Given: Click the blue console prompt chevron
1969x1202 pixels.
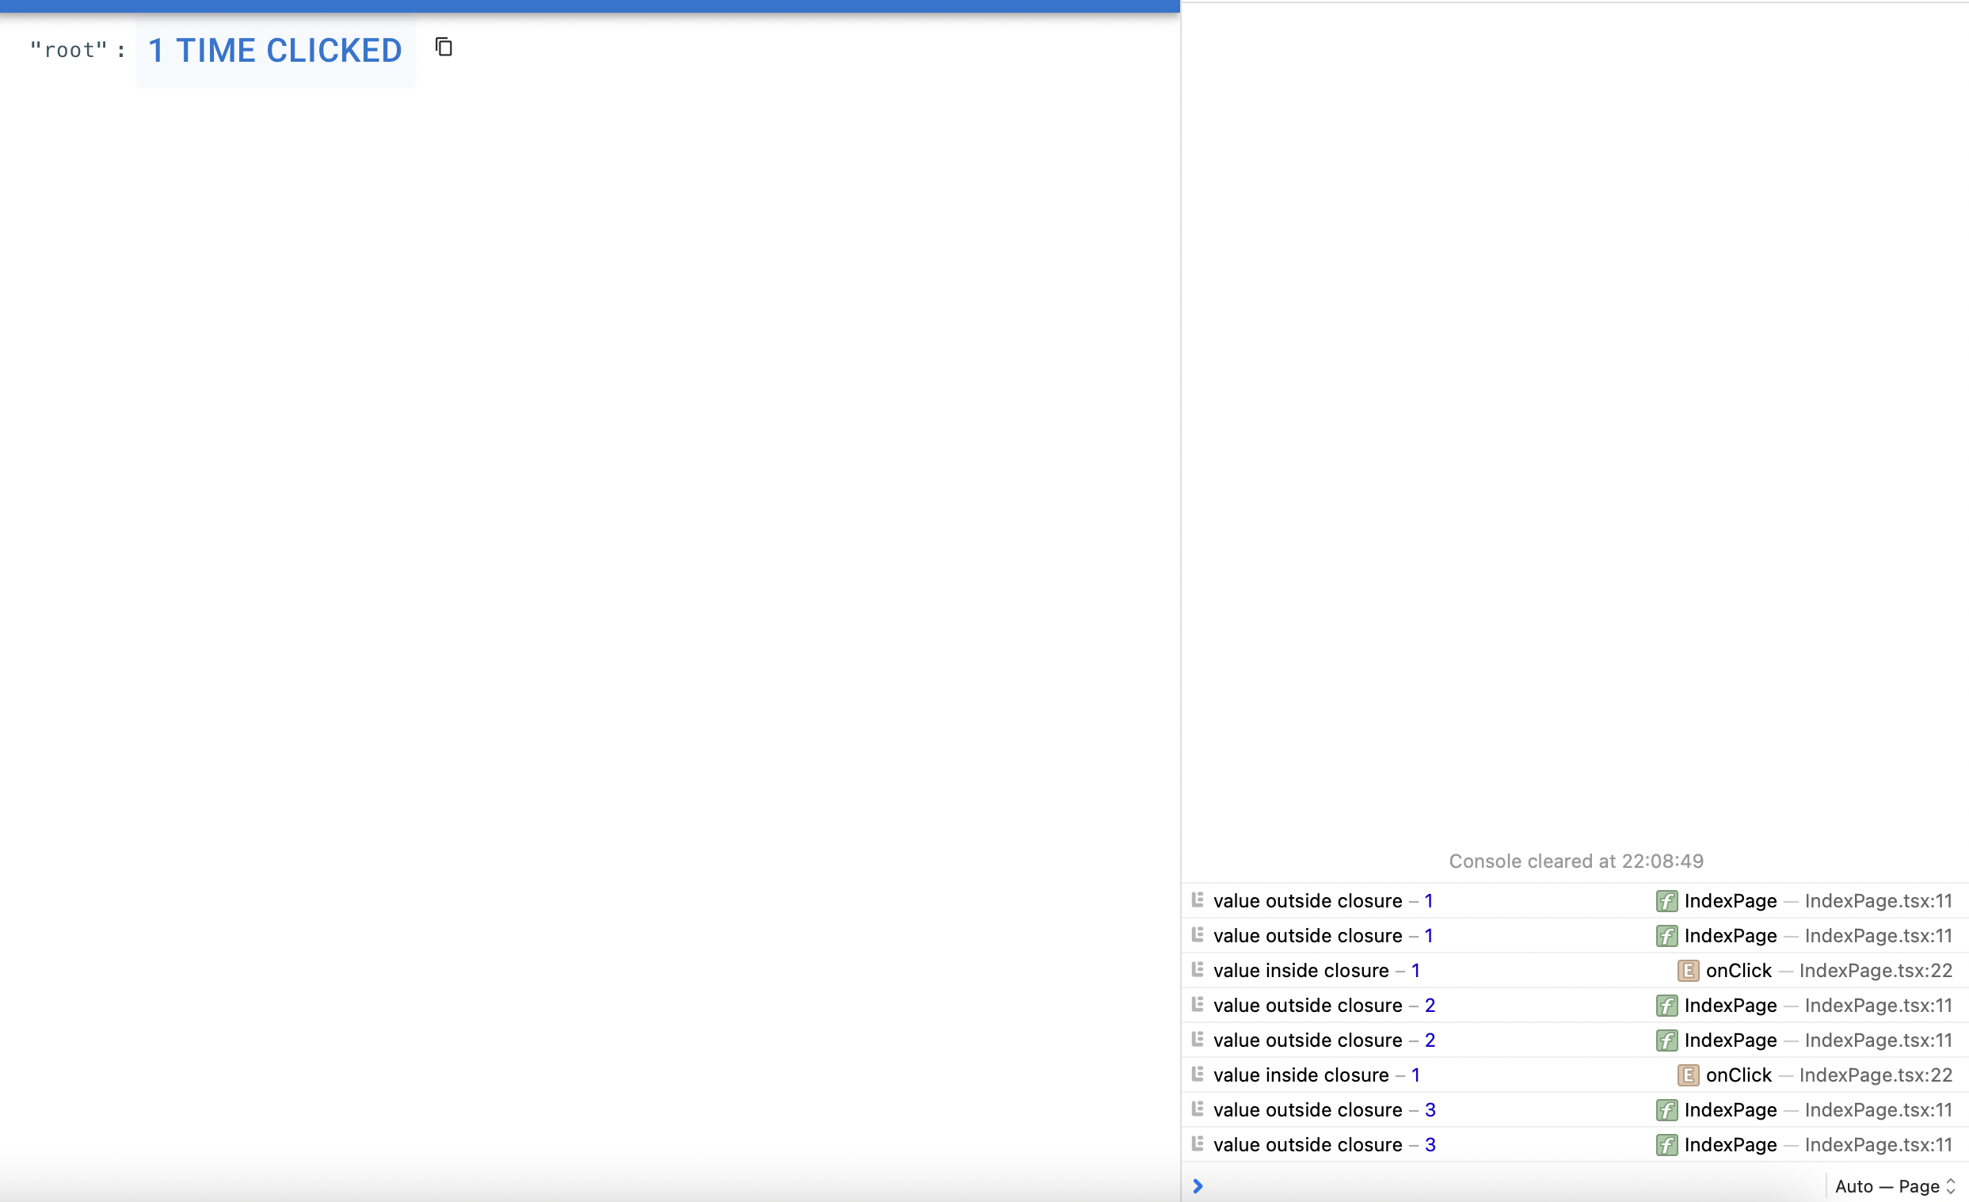Looking at the screenshot, I should [x=1198, y=1186].
